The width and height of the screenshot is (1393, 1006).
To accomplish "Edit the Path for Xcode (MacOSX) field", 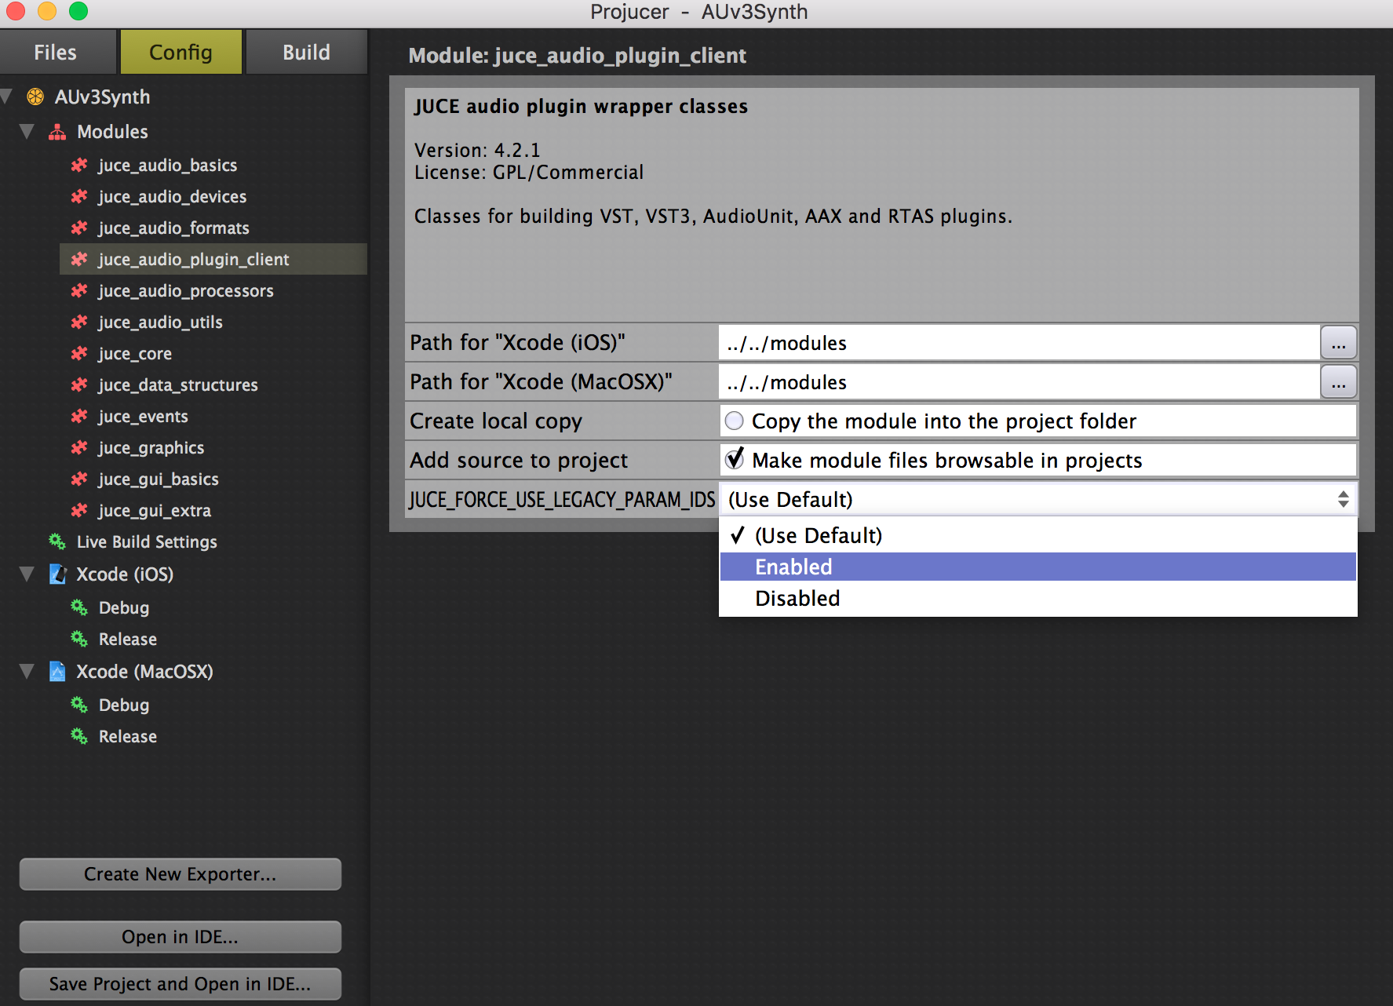I will click(x=1019, y=382).
